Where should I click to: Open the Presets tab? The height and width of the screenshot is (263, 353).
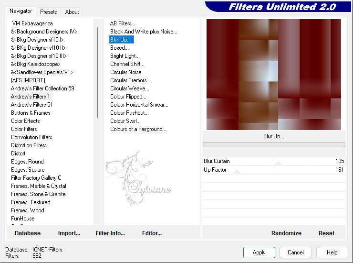click(x=48, y=12)
